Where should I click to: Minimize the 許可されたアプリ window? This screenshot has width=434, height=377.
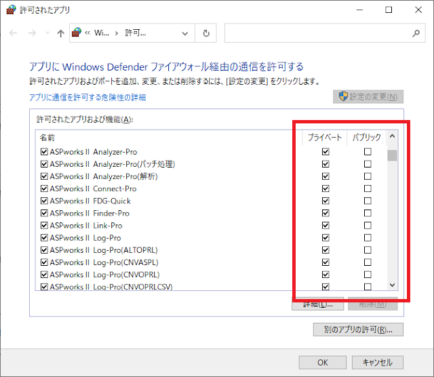point(359,10)
